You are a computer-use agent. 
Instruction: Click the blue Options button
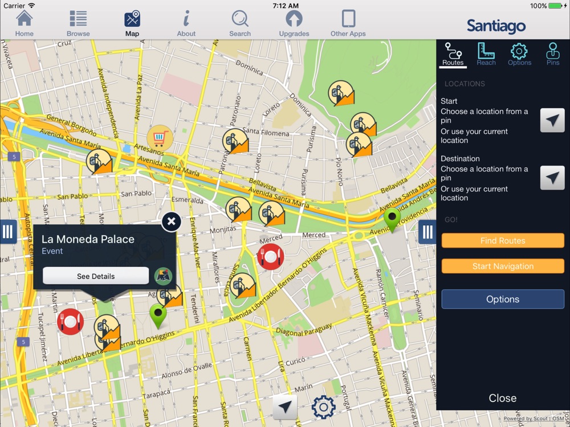point(503,299)
